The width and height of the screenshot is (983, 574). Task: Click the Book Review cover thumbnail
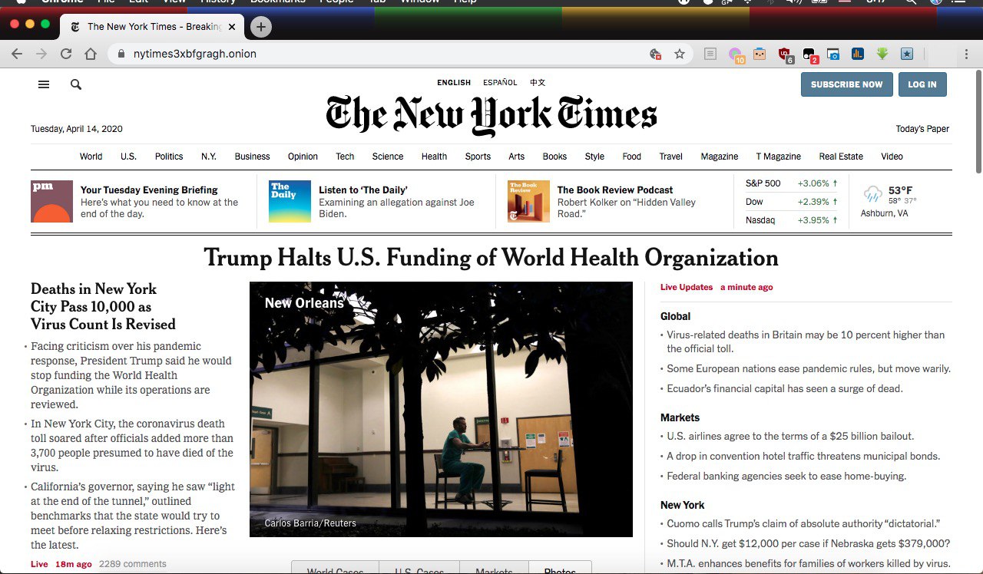528,201
